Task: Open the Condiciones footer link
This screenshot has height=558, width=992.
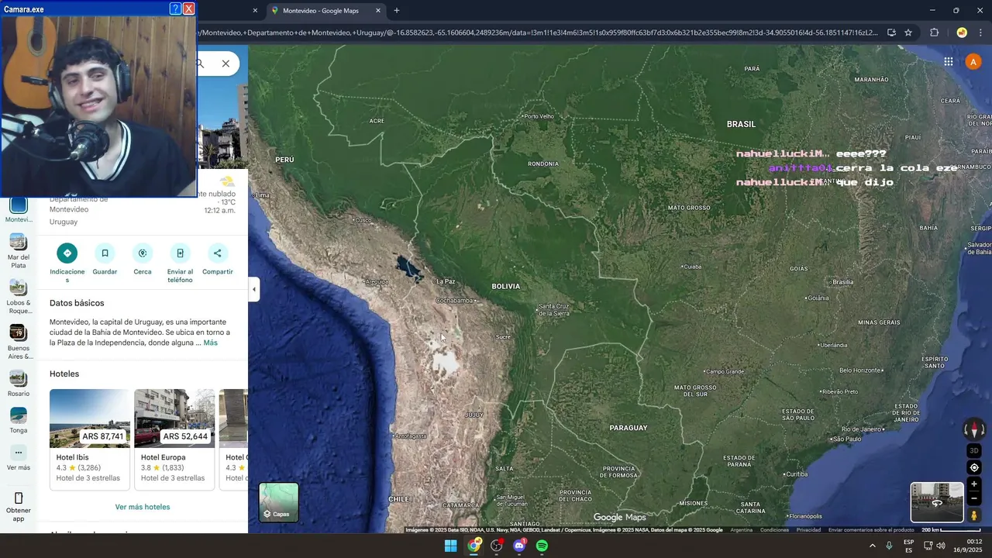Action: (774, 530)
